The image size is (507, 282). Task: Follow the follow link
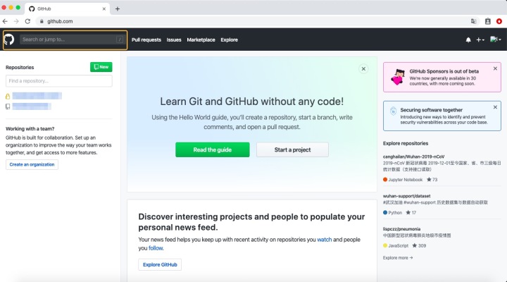point(156,248)
